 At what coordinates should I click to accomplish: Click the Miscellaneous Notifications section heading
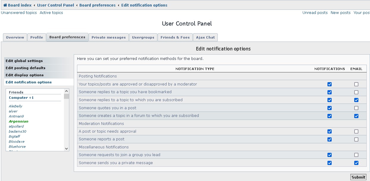point(104,147)
